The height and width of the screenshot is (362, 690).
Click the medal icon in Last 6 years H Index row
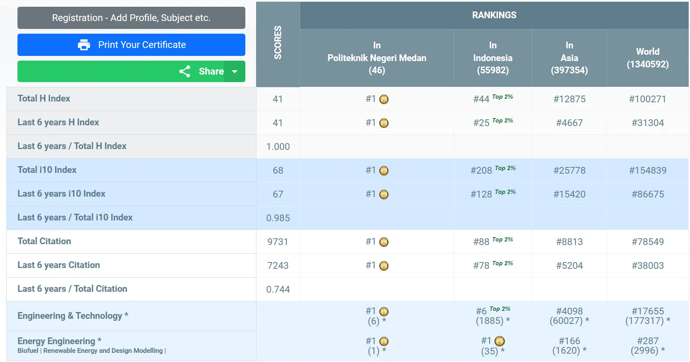(384, 123)
